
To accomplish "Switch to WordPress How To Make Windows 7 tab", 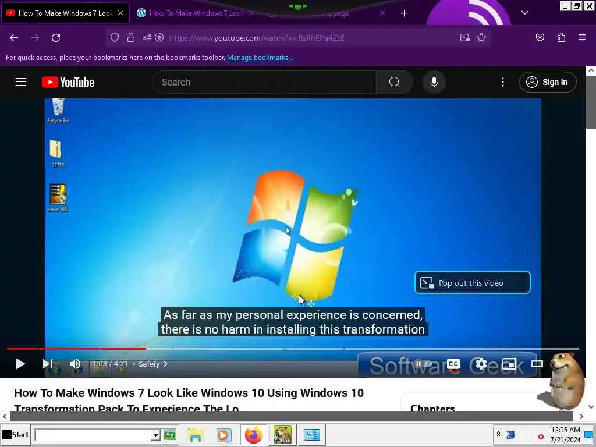I will point(196,13).
